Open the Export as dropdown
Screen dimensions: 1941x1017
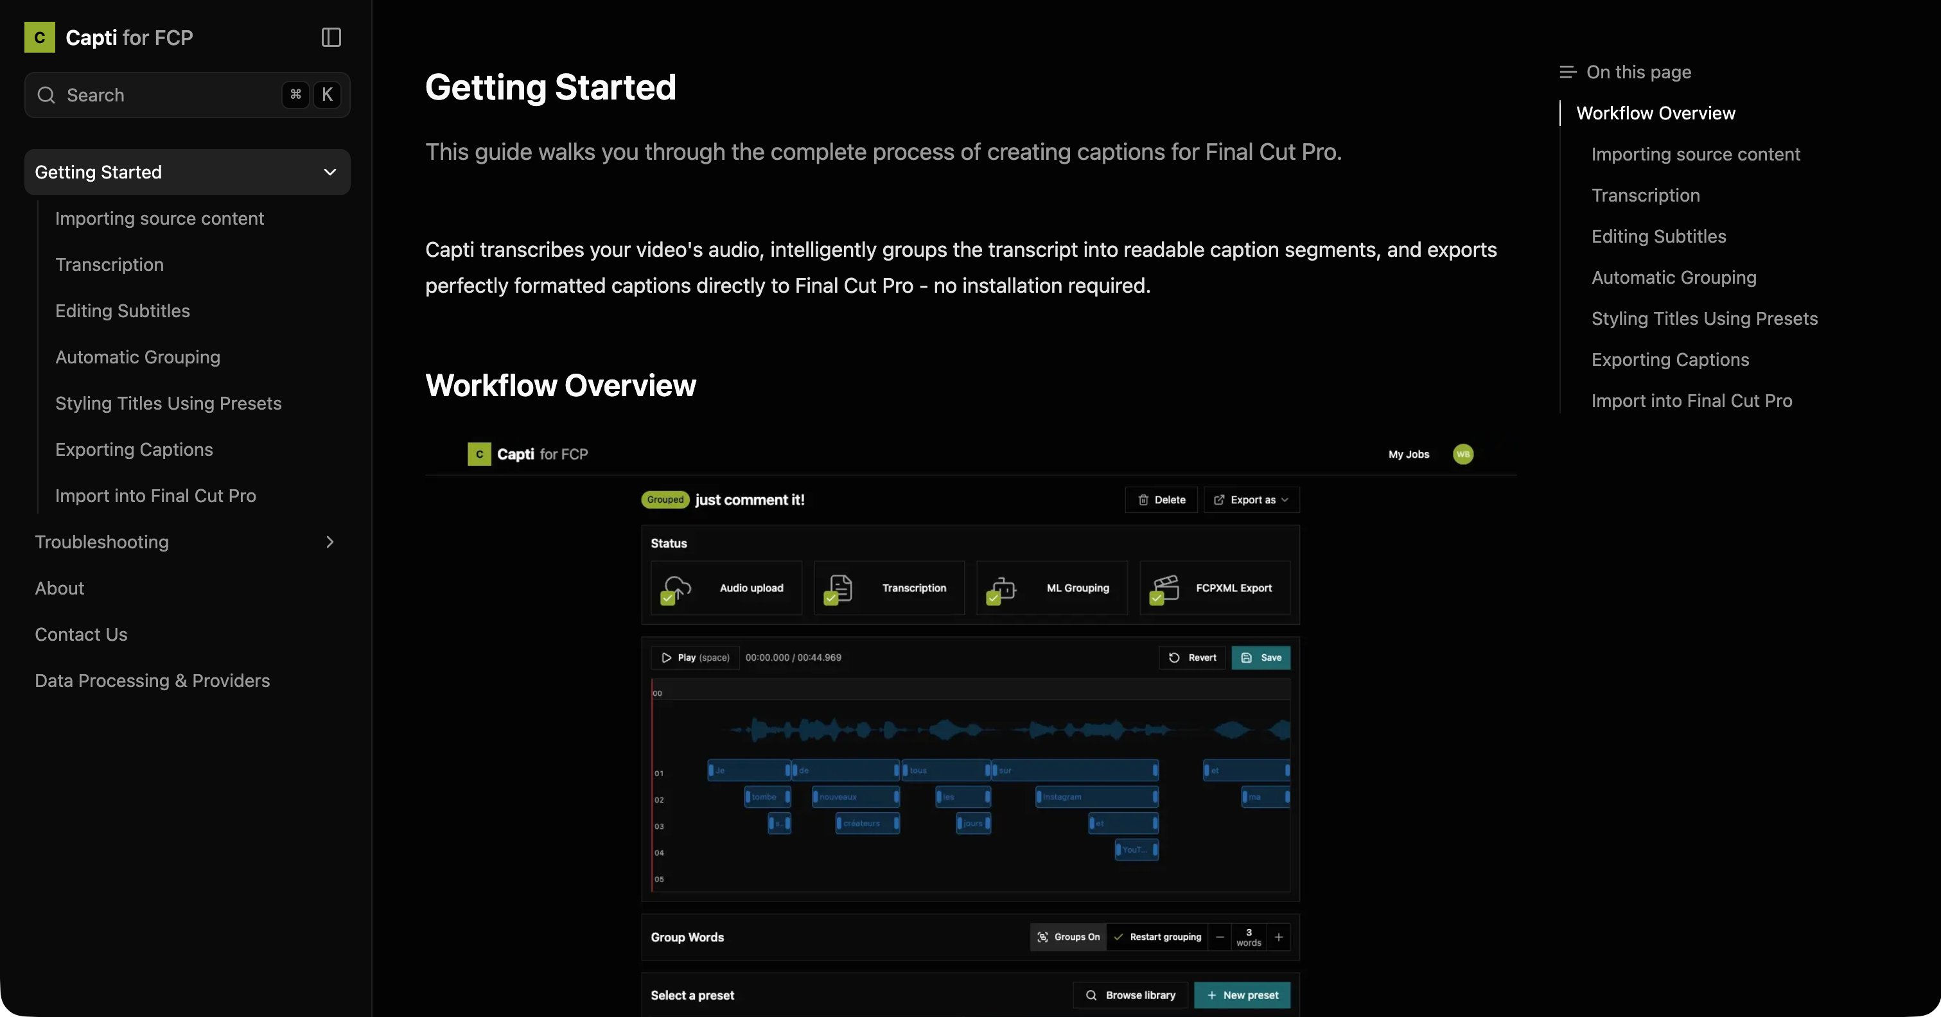click(x=1251, y=500)
